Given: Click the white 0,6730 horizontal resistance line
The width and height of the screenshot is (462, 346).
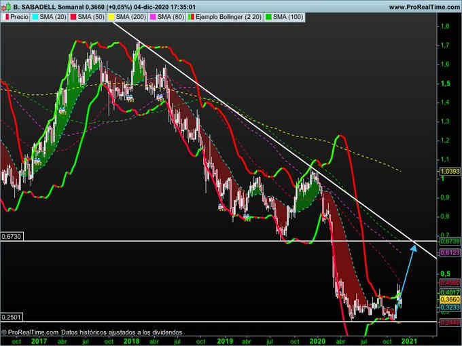Looking at the screenshot, I should coord(218,241).
